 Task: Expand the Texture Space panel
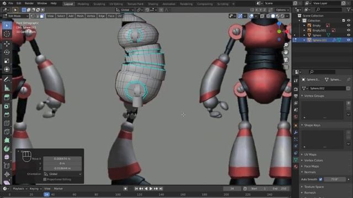[x=314, y=187]
